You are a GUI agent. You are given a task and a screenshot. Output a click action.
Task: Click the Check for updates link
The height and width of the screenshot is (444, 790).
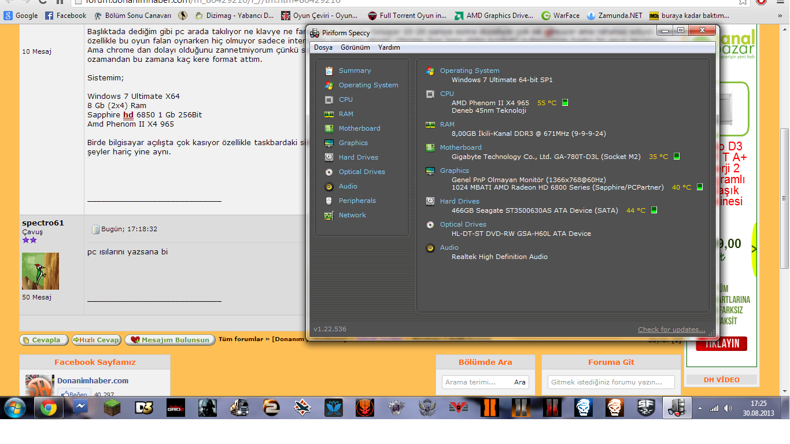coord(671,330)
